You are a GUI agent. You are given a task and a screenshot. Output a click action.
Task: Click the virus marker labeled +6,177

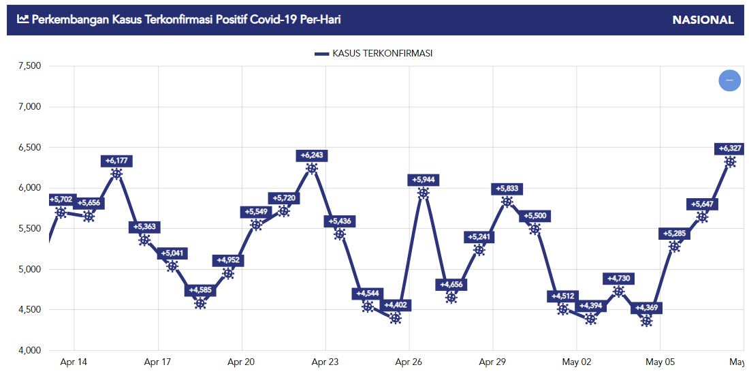(116, 174)
